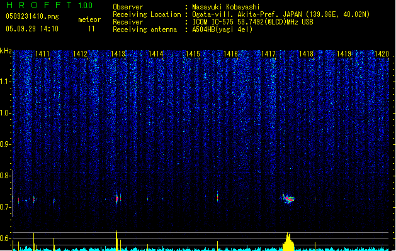Click the large meteor echo after 1417

coord(288,199)
